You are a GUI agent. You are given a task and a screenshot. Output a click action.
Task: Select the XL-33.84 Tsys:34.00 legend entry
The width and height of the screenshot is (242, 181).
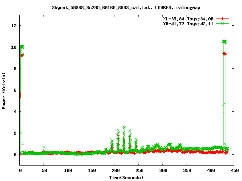188,19
